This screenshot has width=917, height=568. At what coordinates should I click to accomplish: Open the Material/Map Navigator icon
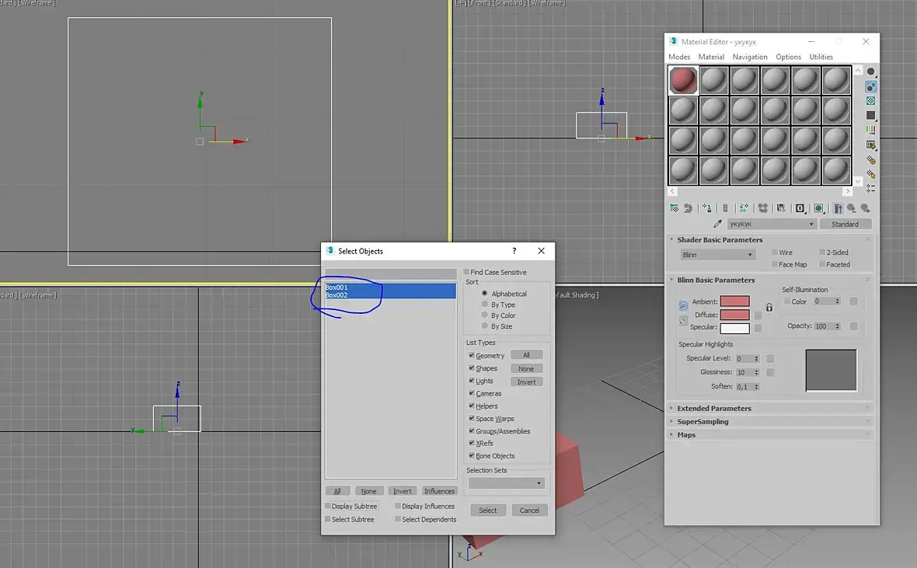click(870, 188)
